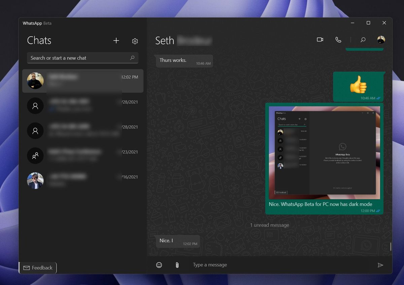This screenshot has width=404, height=285.
Task: Click the magnifier icon in the chat search box
Action: click(x=132, y=58)
